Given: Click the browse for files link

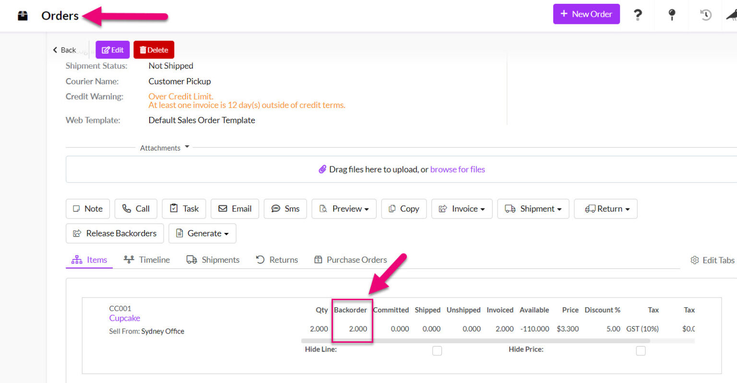Looking at the screenshot, I should click(457, 169).
